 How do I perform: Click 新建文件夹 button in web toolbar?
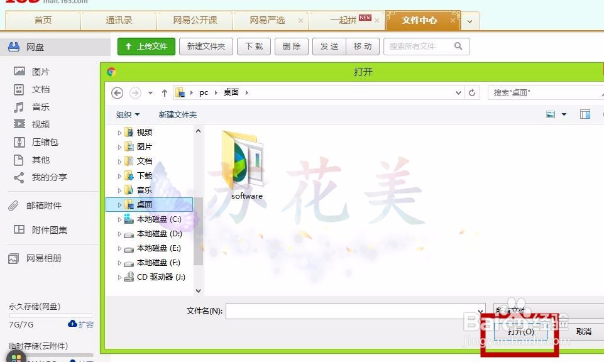pos(206,47)
